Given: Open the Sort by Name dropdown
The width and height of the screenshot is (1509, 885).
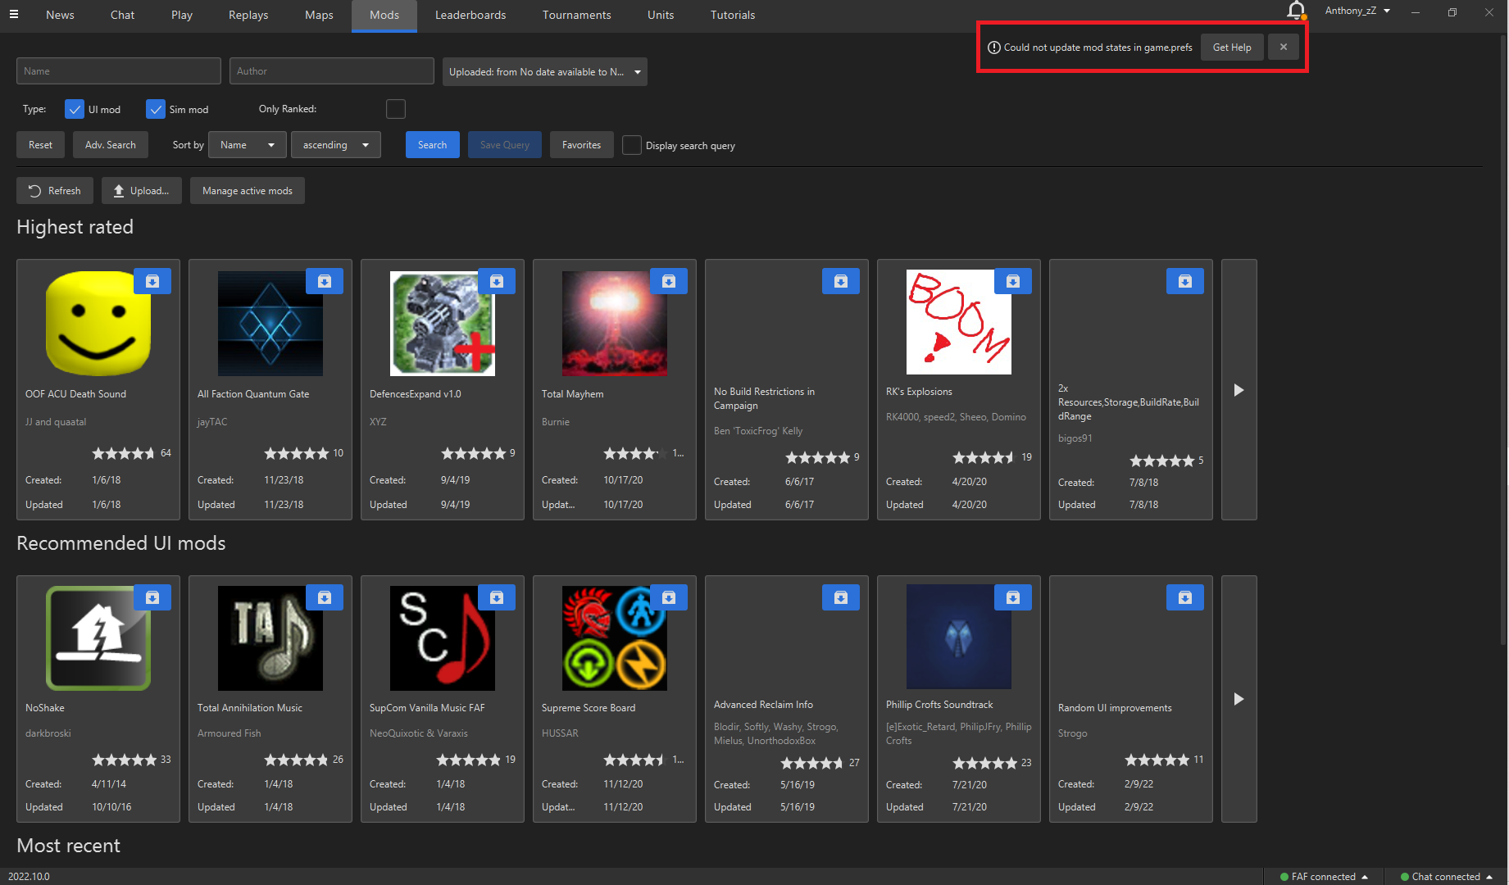Looking at the screenshot, I should point(247,145).
